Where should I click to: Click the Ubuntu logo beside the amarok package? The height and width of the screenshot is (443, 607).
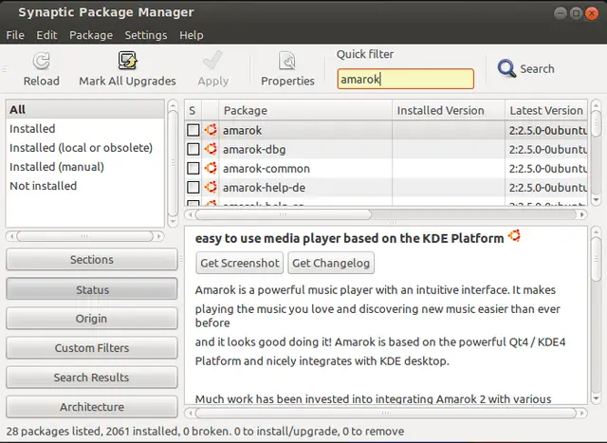tap(211, 130)
